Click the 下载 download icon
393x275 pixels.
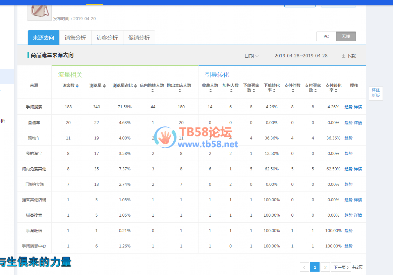tap(343, 56)
